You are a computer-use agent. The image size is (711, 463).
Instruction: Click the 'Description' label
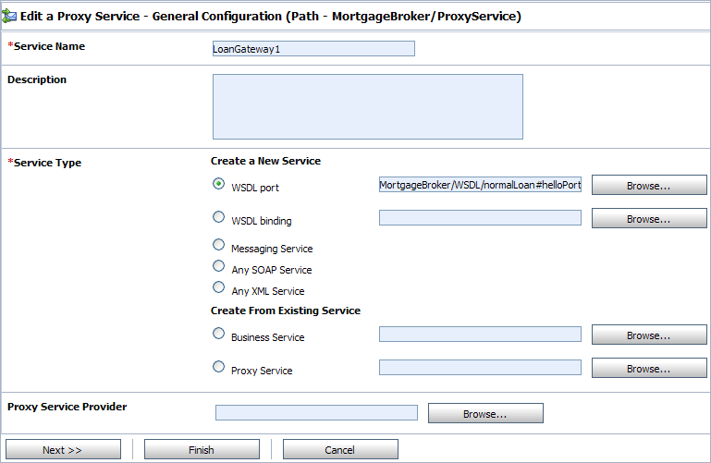click(37, 79)
